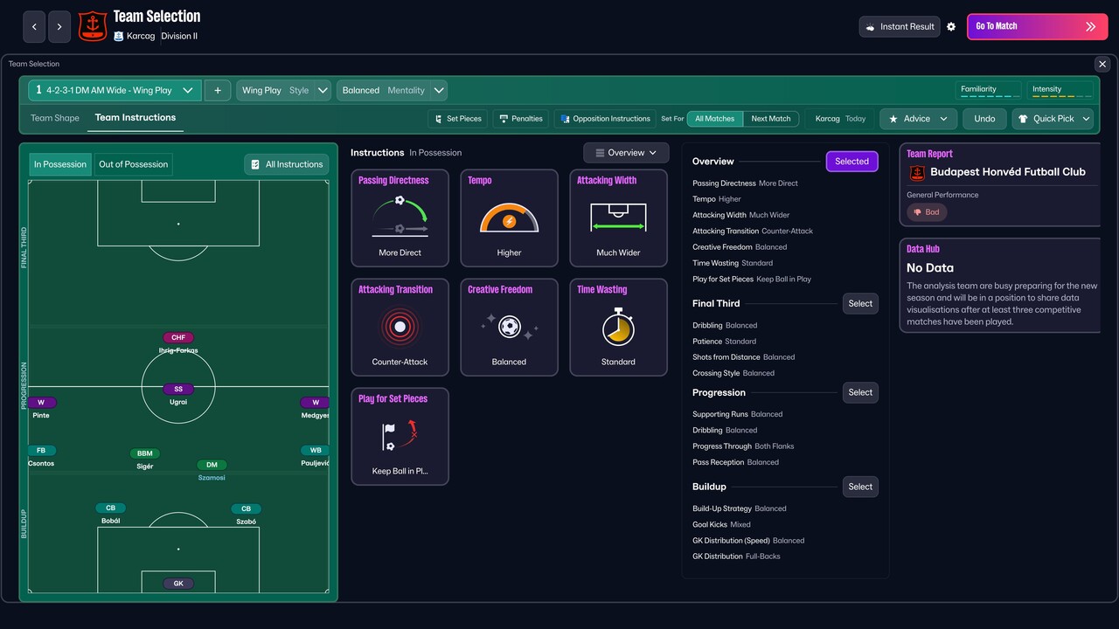Open Opposition Instructions
The image size is (1119, 629).
coord(605,119)
